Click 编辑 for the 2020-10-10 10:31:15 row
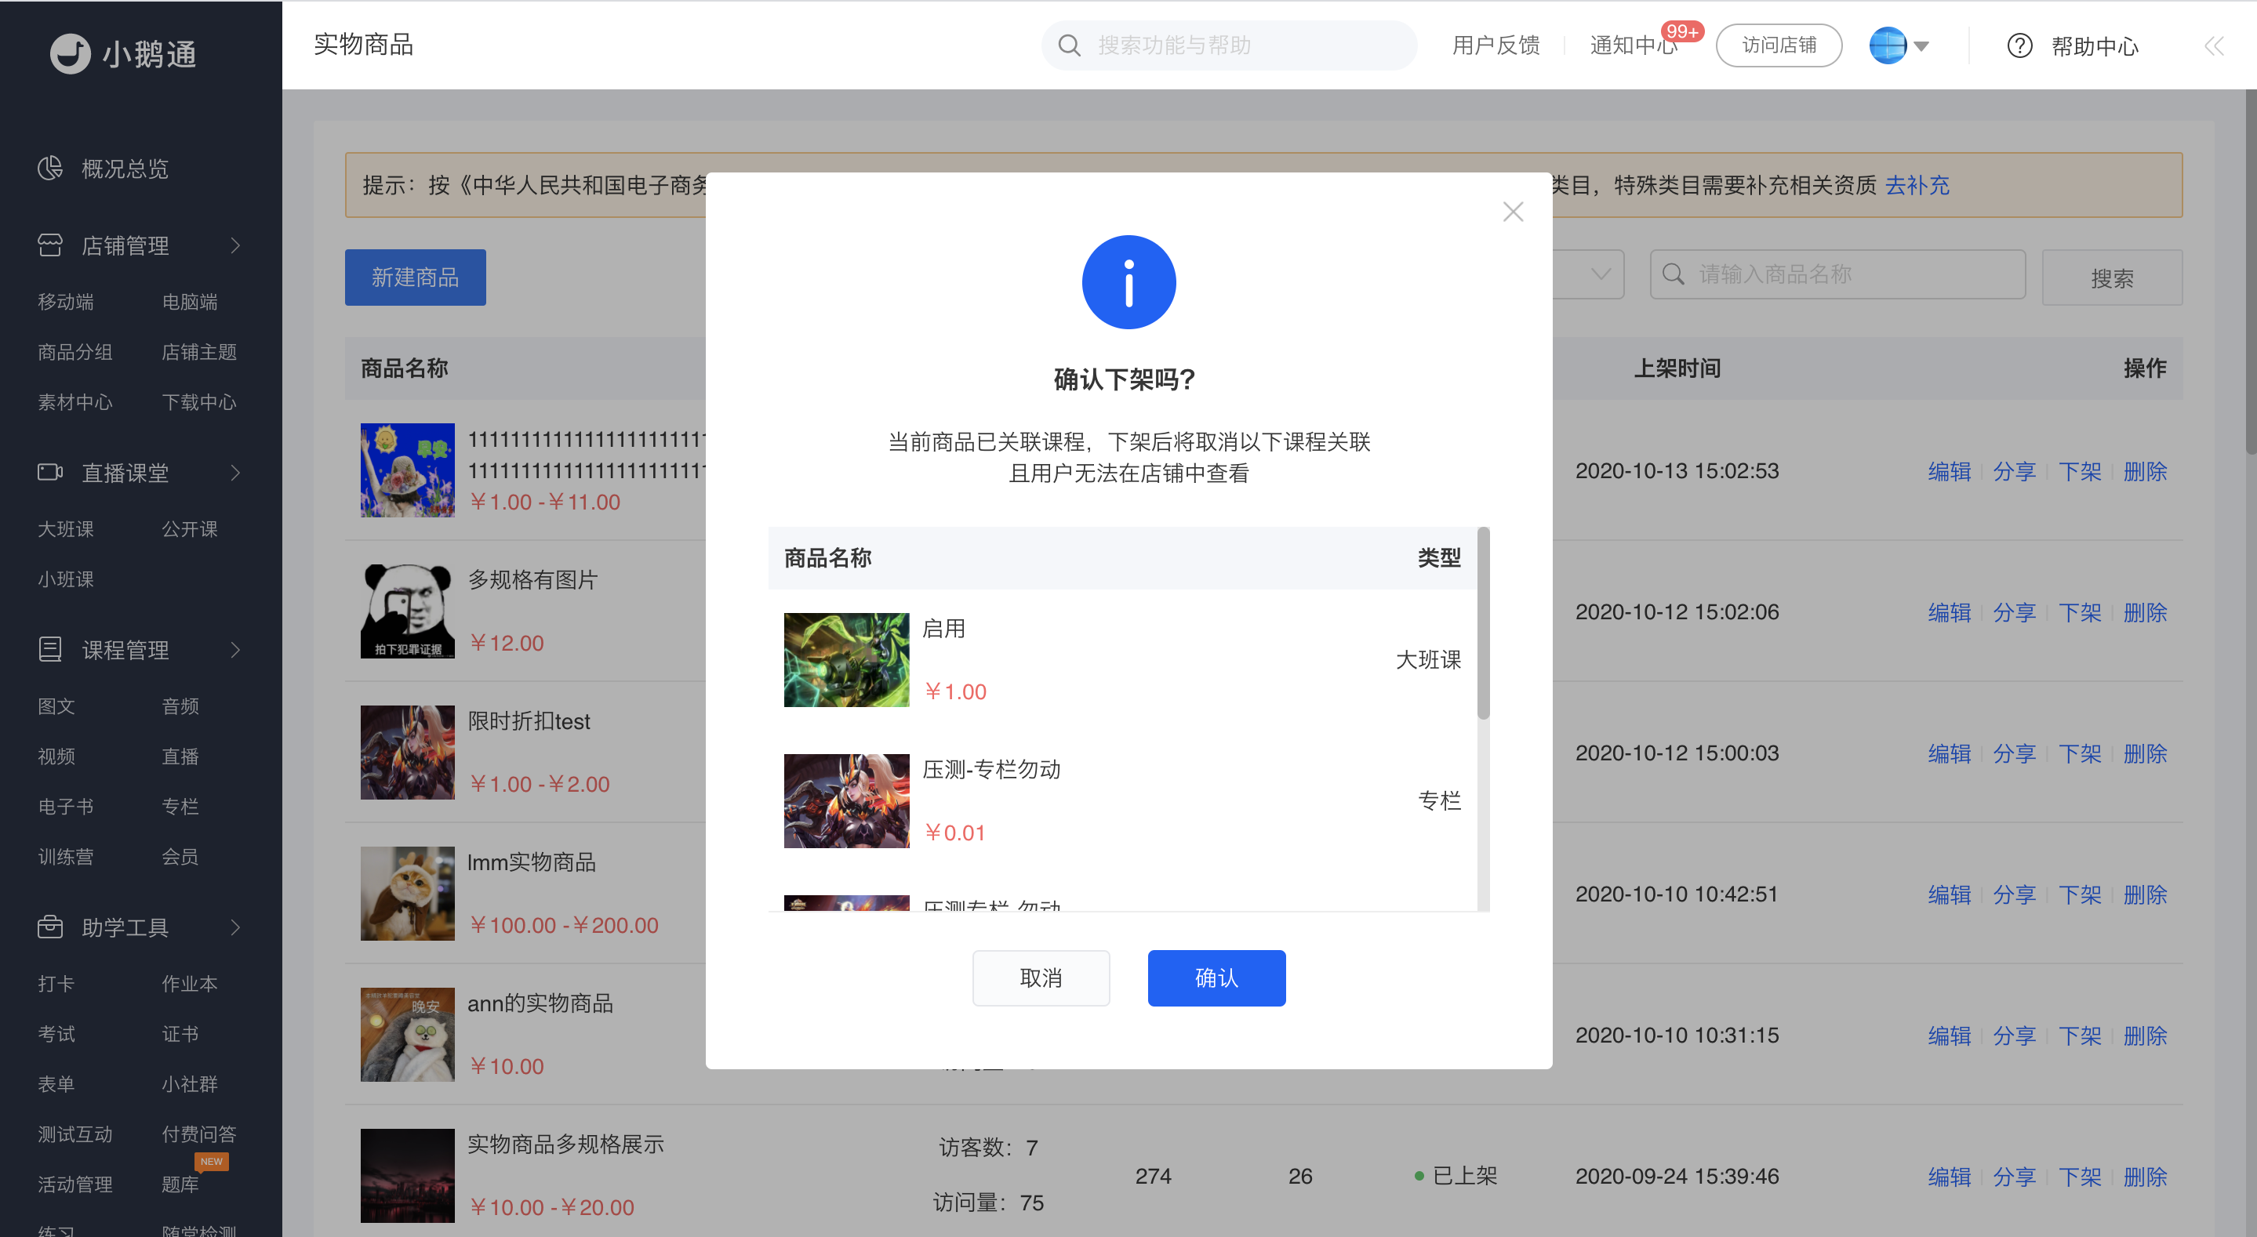Screen dimensions: 2257x1237 1950,1036
